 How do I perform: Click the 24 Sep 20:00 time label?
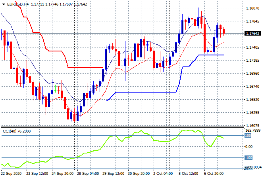(62, 174)
